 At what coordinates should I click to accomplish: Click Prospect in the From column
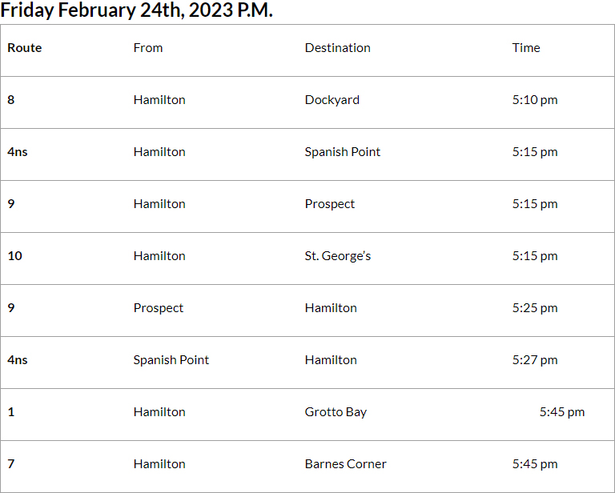[158, 308]
